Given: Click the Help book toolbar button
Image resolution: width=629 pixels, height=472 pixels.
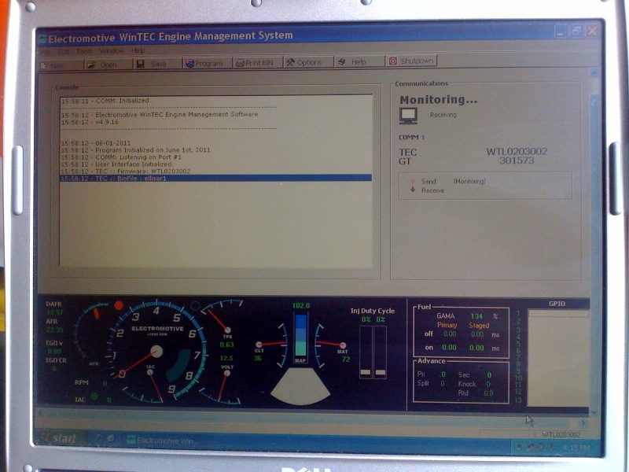Looking at the screenshot, I should [359, 62].
